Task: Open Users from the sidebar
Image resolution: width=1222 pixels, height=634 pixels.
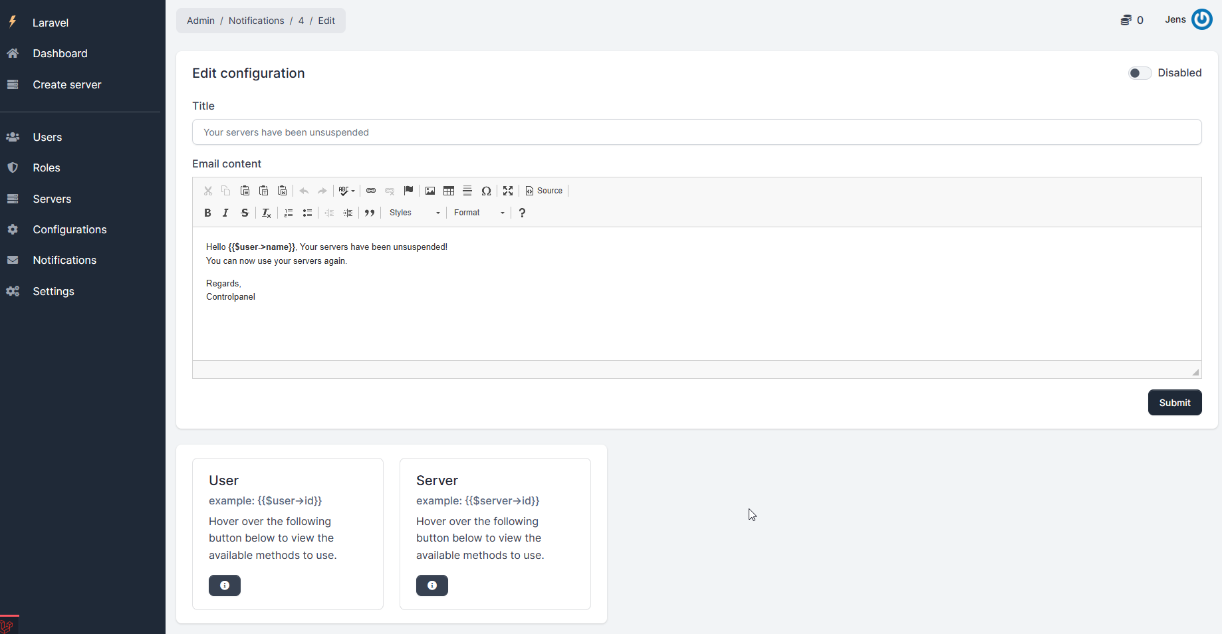Action: click(x=47, y=137)
